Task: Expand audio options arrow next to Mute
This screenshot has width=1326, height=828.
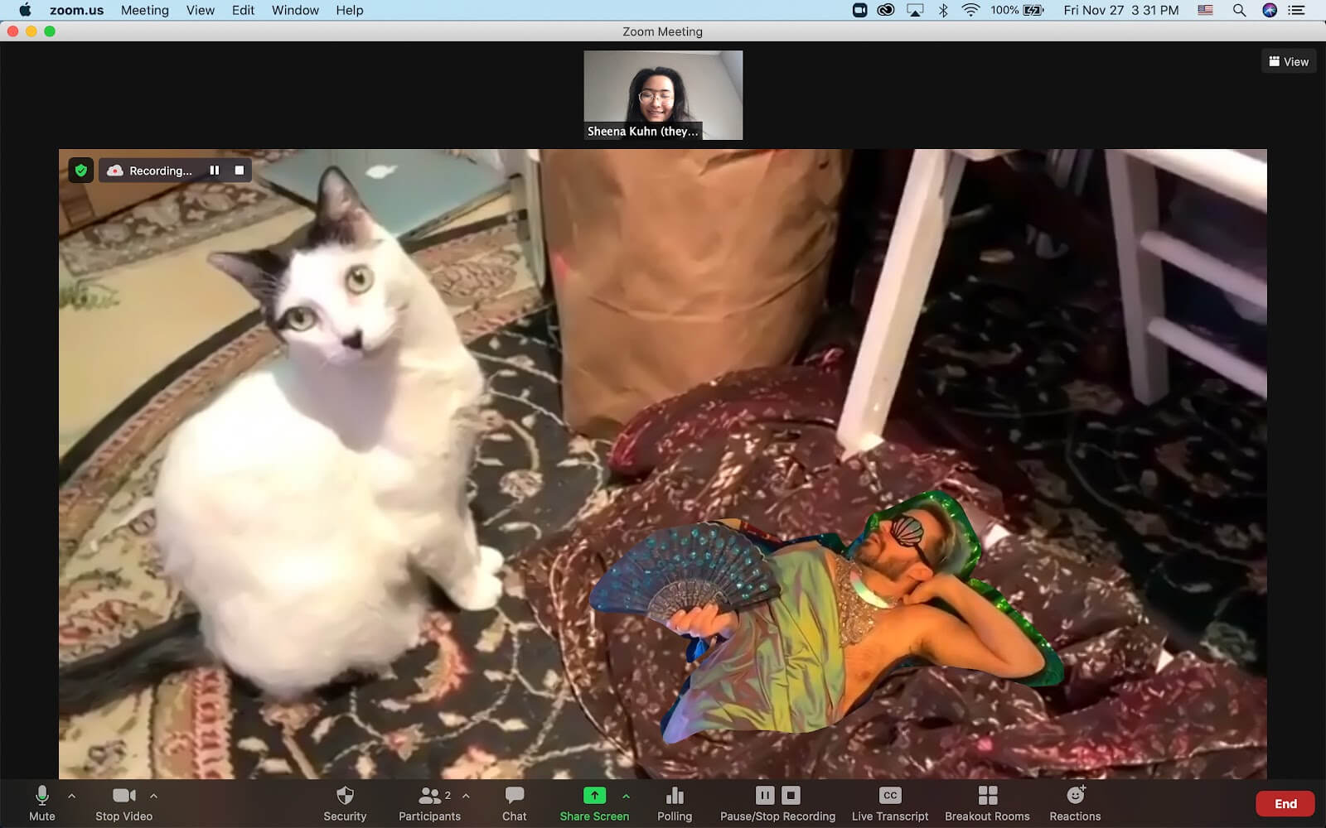Action: (71, 796)
